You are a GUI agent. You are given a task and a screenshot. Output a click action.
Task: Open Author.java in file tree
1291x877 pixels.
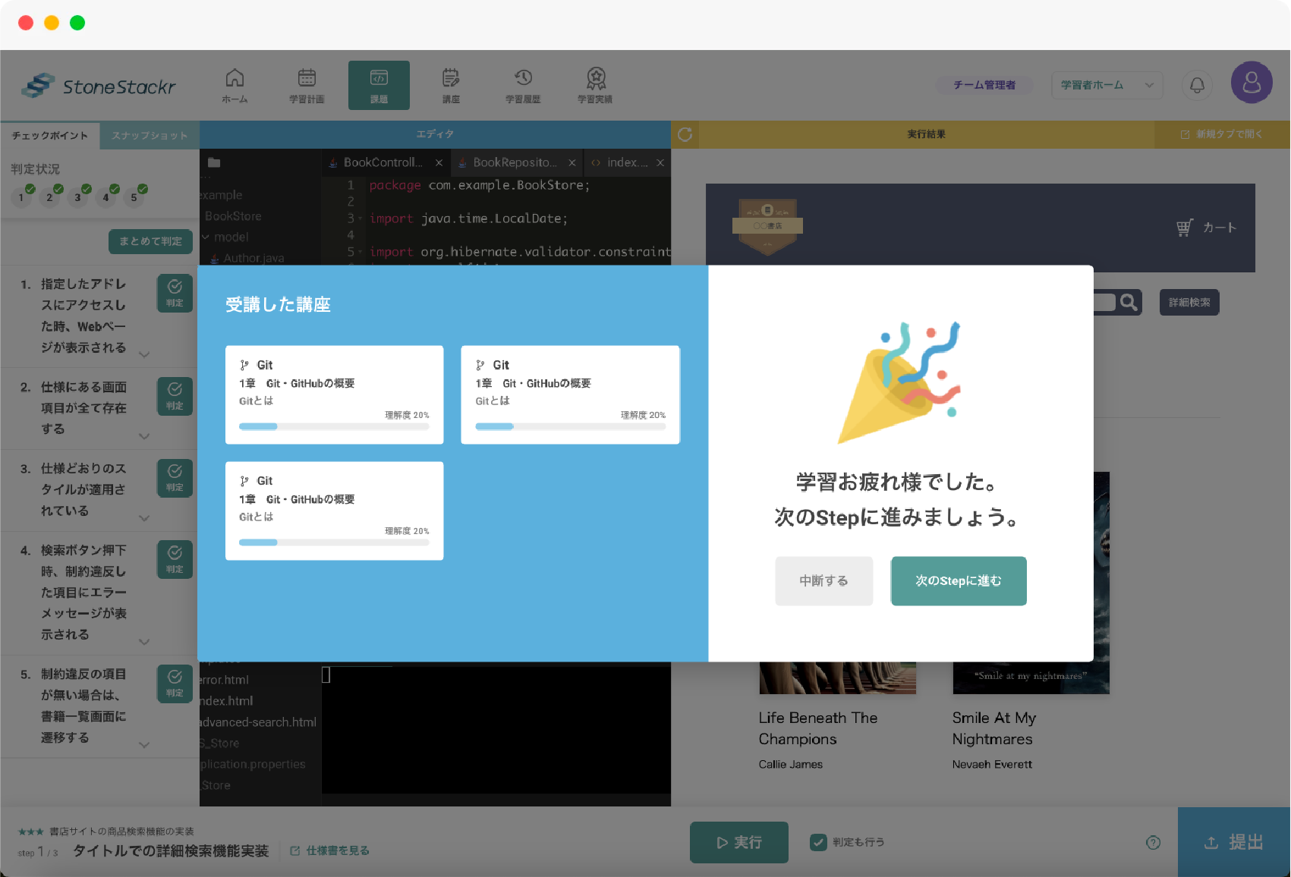tap(253, 258)
